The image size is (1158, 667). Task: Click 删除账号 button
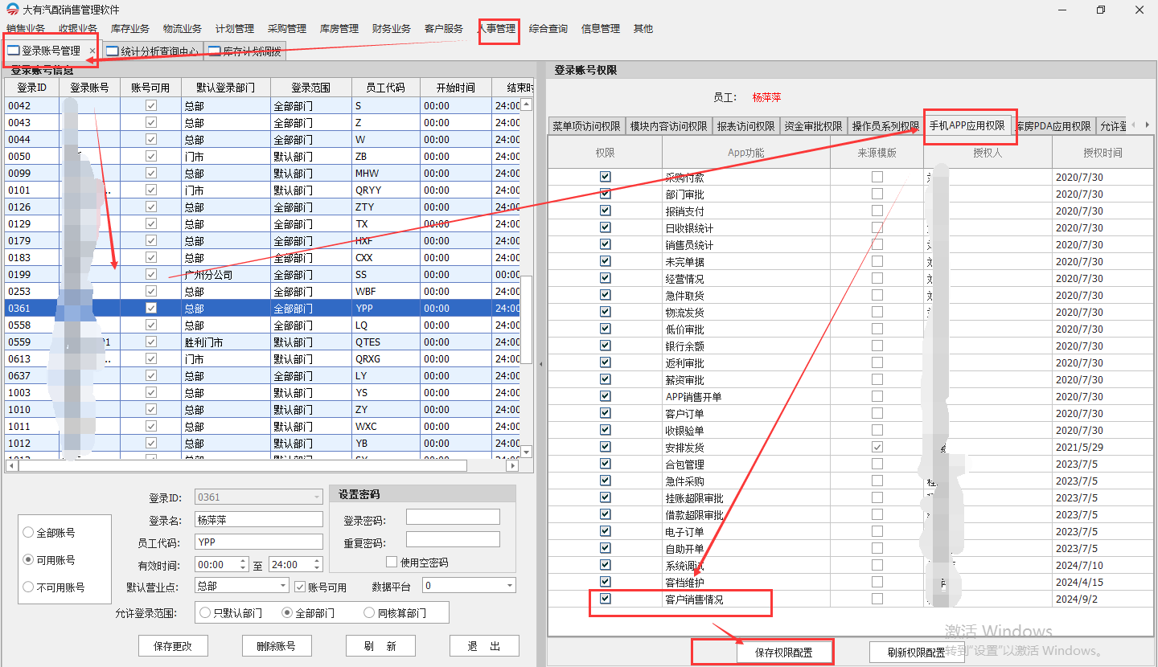point(276,646)
